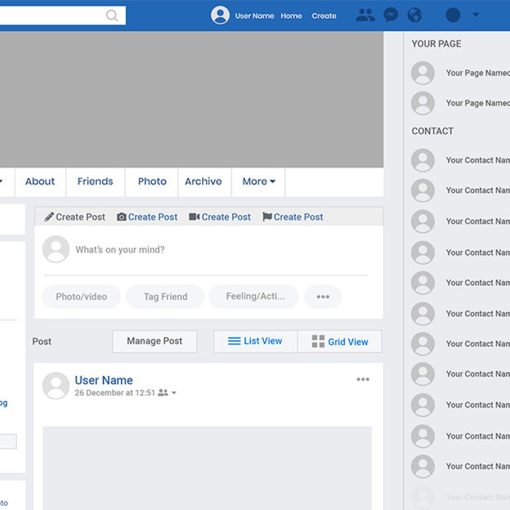Go to the Archive tab
The height and width of the screenshot is (510, 510).
[203, 182]
